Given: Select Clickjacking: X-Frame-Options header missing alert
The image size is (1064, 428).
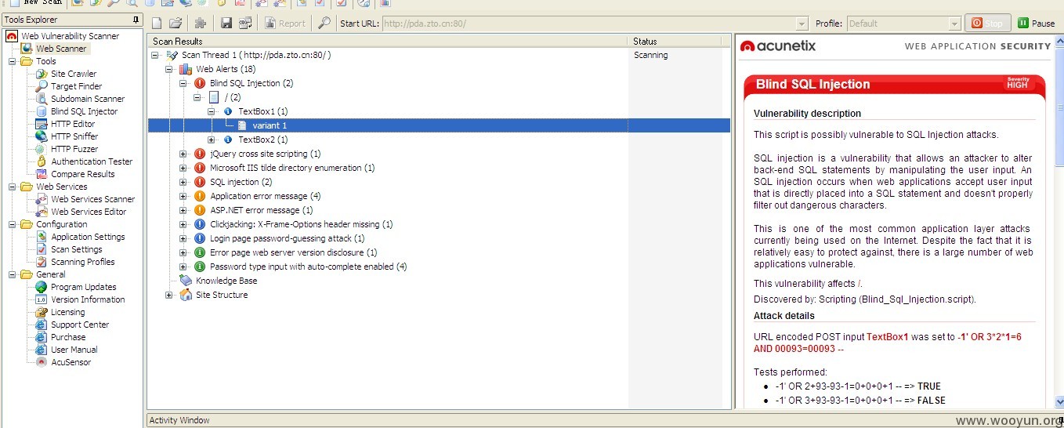Looking at the screenshot, I should coord(301,224).
